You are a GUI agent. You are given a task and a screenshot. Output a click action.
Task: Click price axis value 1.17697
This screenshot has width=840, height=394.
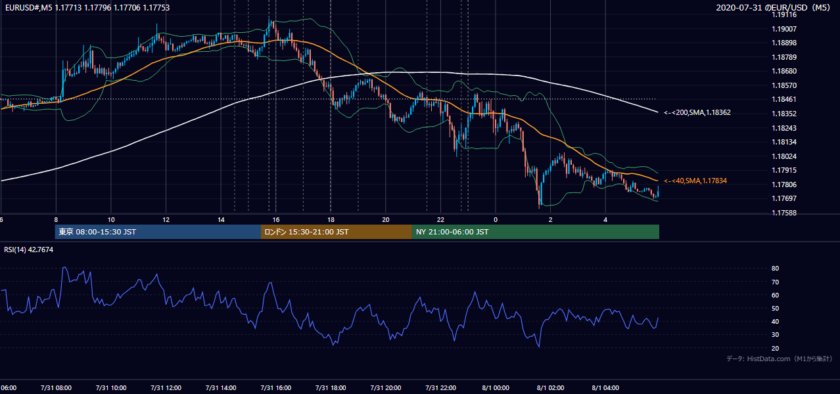(x=783, y=198)
